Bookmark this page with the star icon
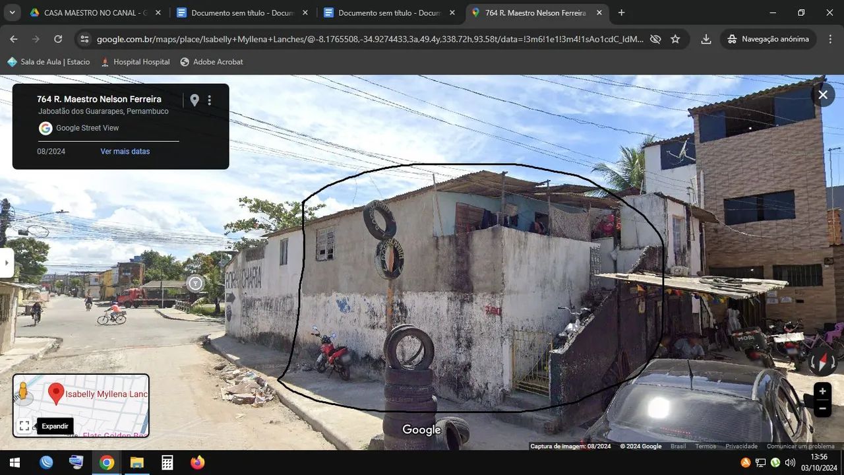Screen dimensions: 844x475 (675, 39)
